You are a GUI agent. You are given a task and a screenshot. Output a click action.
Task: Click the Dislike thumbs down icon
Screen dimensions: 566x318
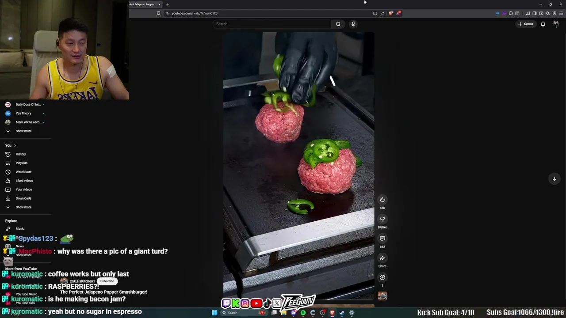coord(382,219)
